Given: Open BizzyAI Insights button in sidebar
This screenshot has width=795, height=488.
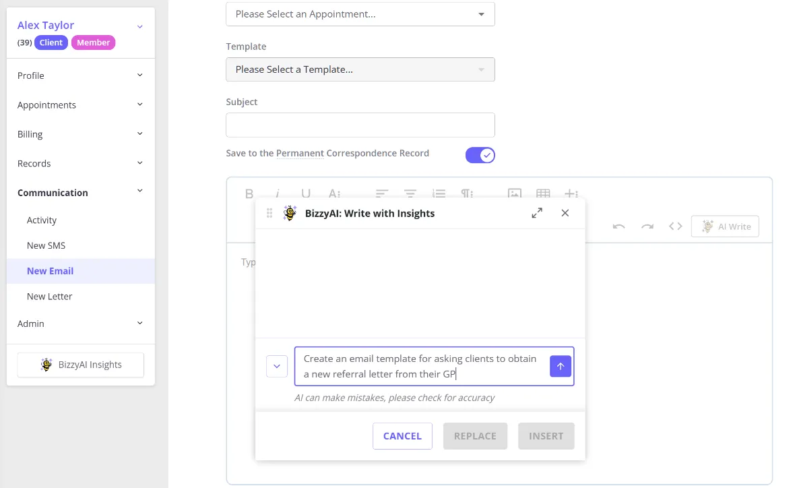Looking at the screenshot, I should tap(81, 365).
